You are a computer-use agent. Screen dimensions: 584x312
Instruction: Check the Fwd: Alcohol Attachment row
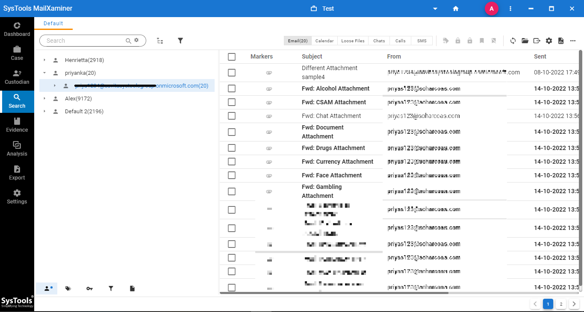[232, 88]
